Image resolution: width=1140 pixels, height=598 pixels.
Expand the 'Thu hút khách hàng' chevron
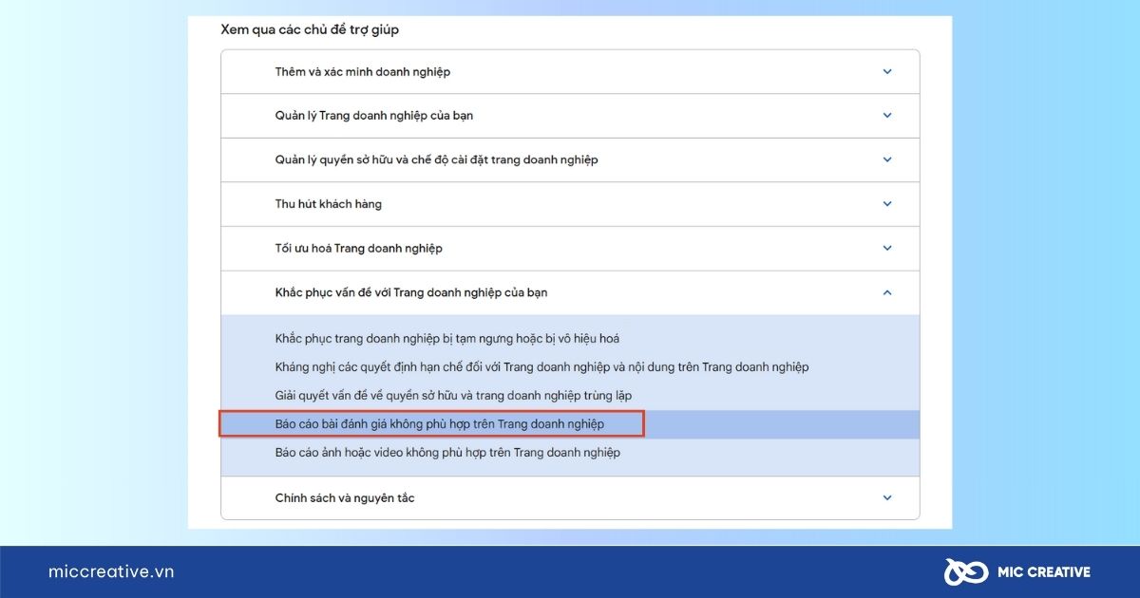887,204
